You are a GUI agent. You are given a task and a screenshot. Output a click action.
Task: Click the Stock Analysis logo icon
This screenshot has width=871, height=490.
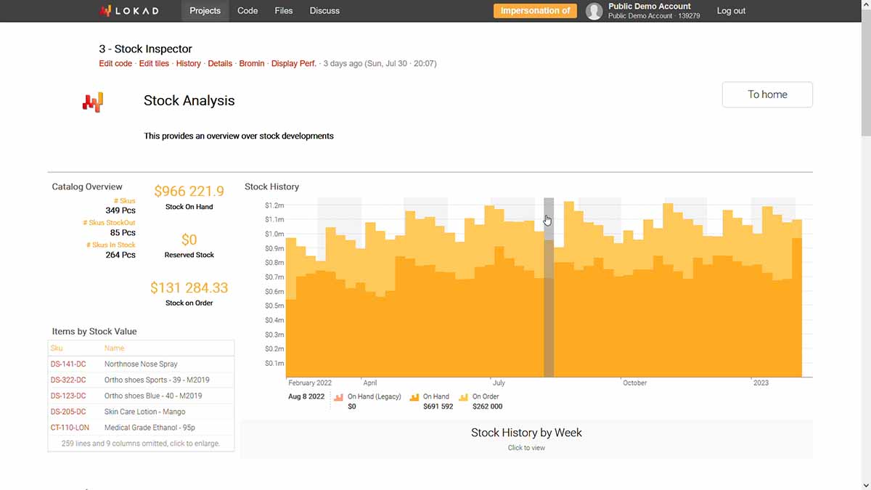click(x=93, y=102)
